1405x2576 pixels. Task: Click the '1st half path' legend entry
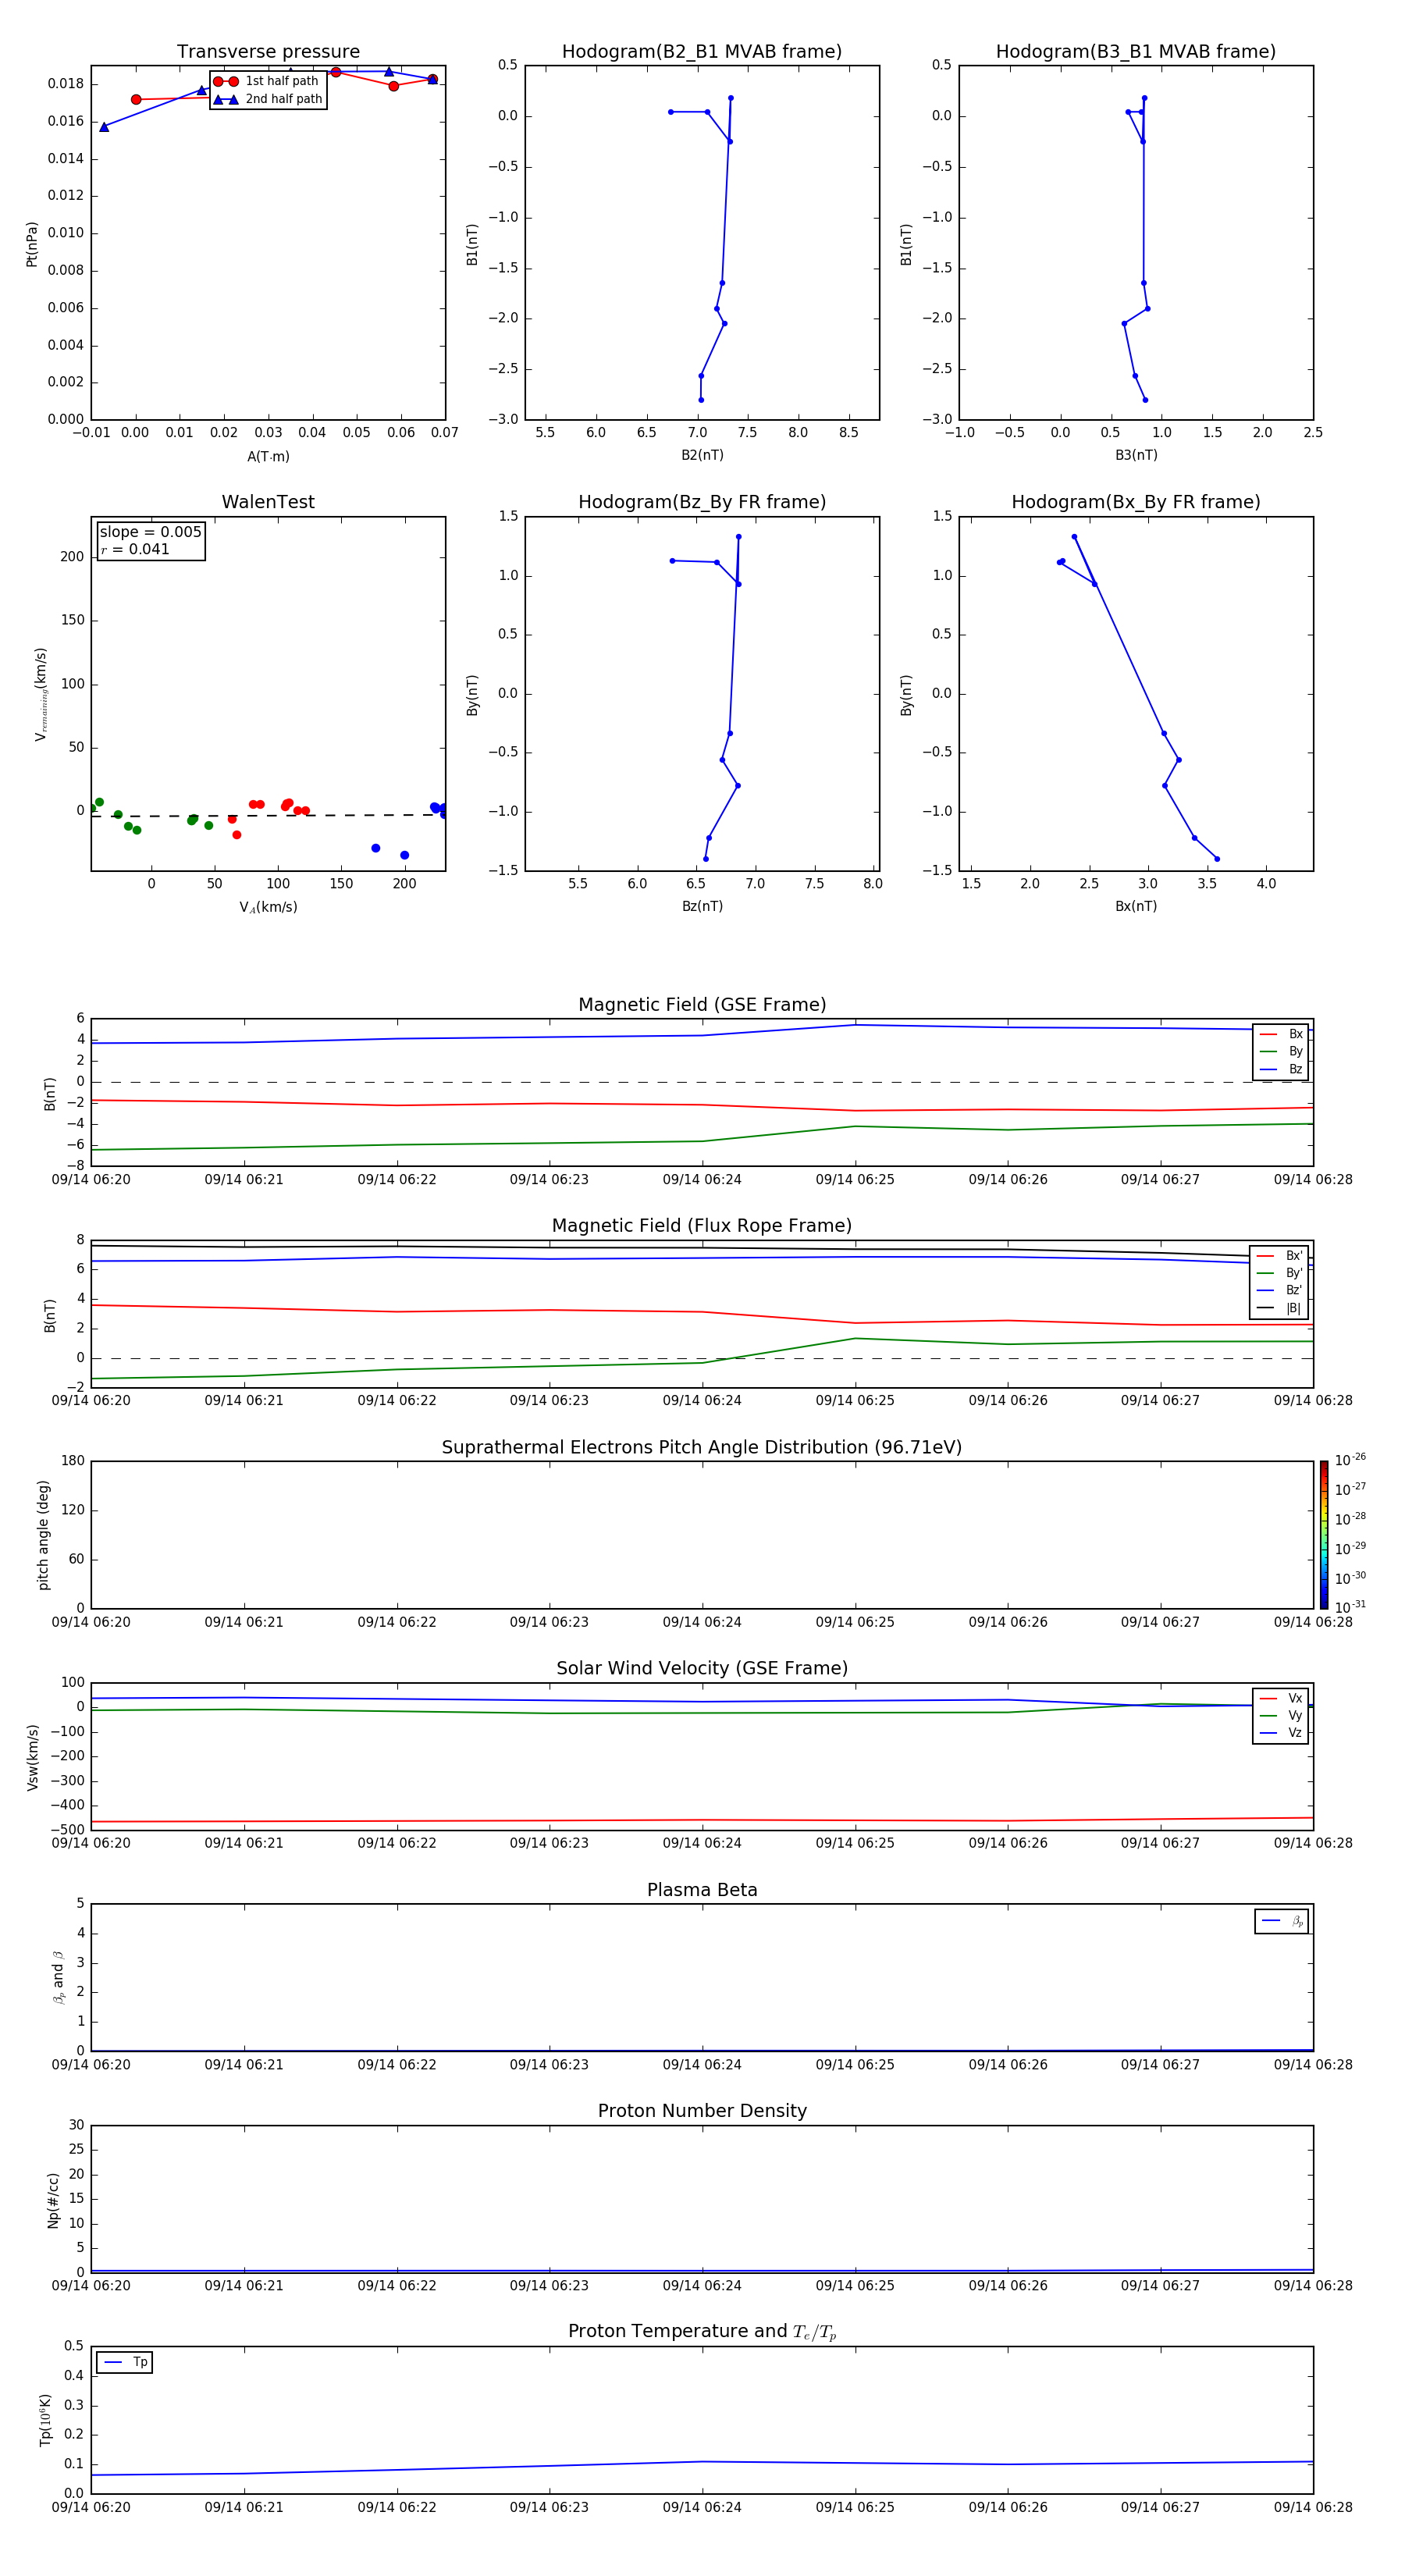pos(266,81)
